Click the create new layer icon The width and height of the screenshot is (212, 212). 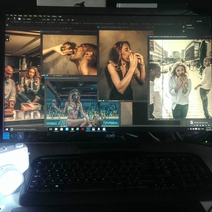click(x=206, y=126)
